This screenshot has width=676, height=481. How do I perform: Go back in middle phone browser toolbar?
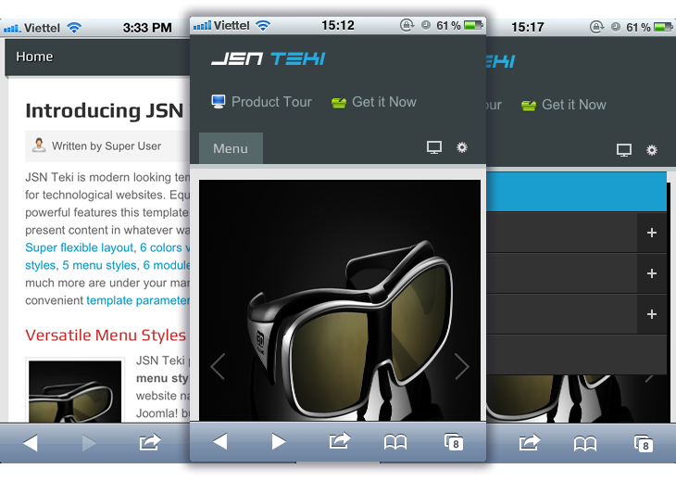click(220, 442)
